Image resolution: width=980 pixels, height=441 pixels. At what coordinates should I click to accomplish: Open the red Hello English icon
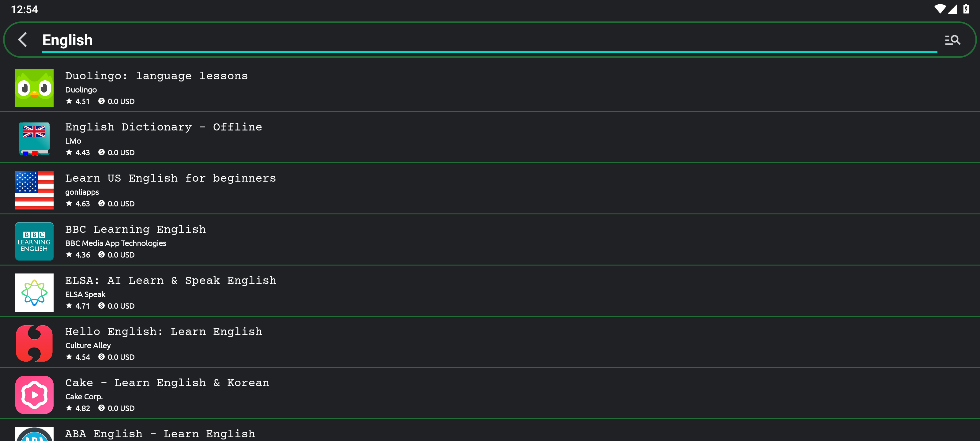[34, 343]
